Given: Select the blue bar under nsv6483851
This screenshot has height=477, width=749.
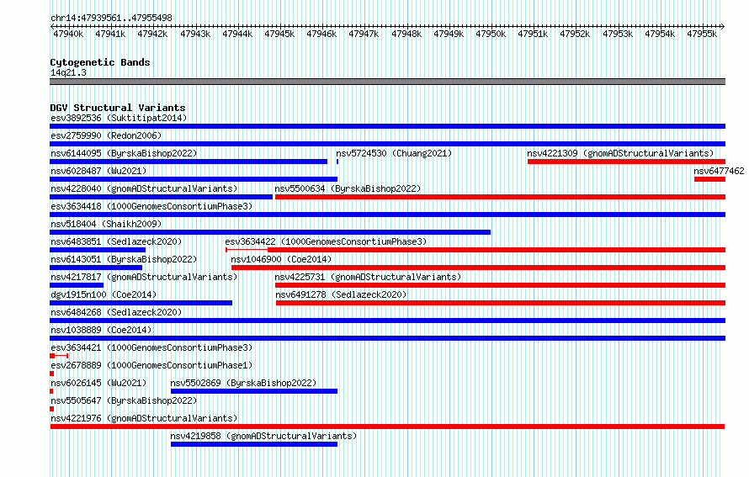Looking at the screenshot, I should pyautogui.click(x=98, y=250).
